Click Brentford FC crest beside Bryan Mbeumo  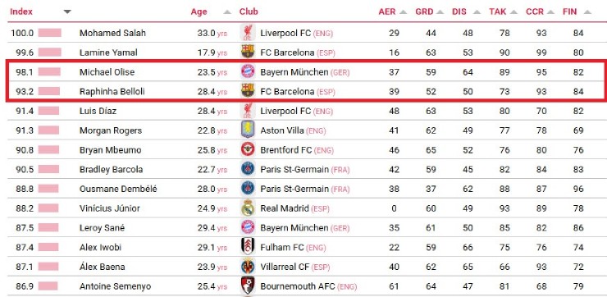coord(248,149)
